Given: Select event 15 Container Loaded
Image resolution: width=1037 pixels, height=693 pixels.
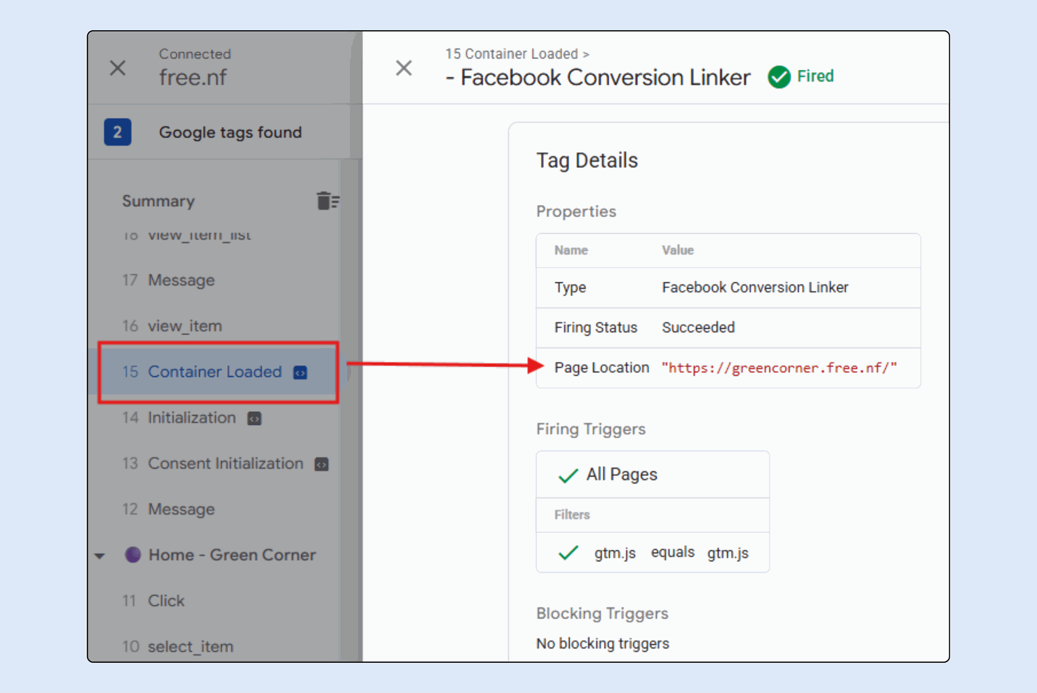Looking at the screenshot, I should click(214, 372).
